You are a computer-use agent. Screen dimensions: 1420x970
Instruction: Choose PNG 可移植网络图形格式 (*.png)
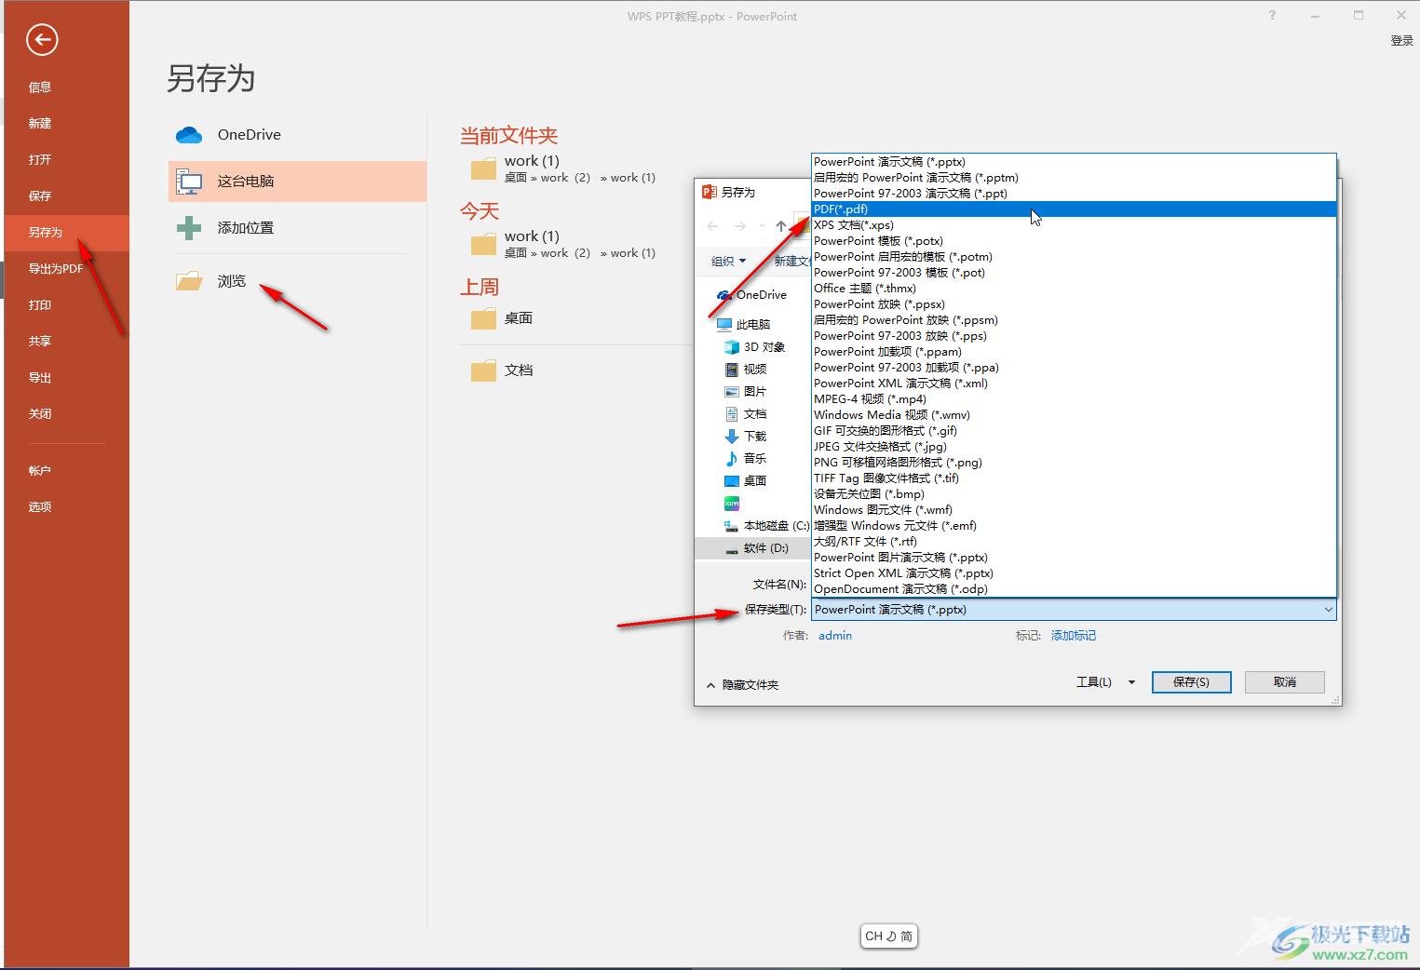click(x=1075, y=463)
